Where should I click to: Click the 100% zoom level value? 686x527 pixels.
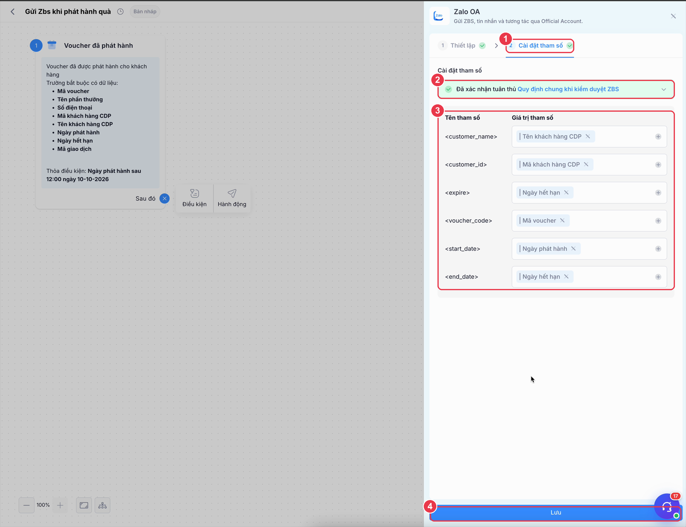(x=43, y=505)
